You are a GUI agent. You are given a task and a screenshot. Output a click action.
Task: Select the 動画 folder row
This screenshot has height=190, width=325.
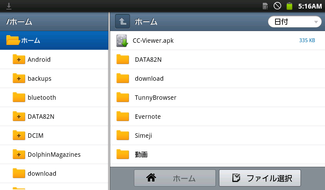[x=190, y=154]
